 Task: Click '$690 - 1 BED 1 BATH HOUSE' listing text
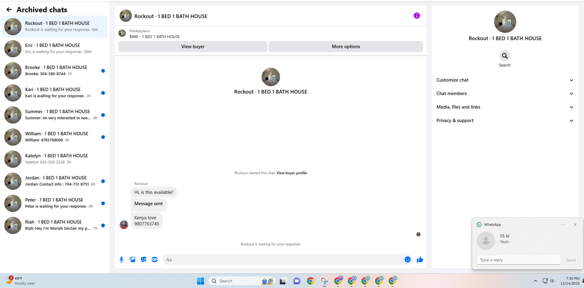point(155,36)
